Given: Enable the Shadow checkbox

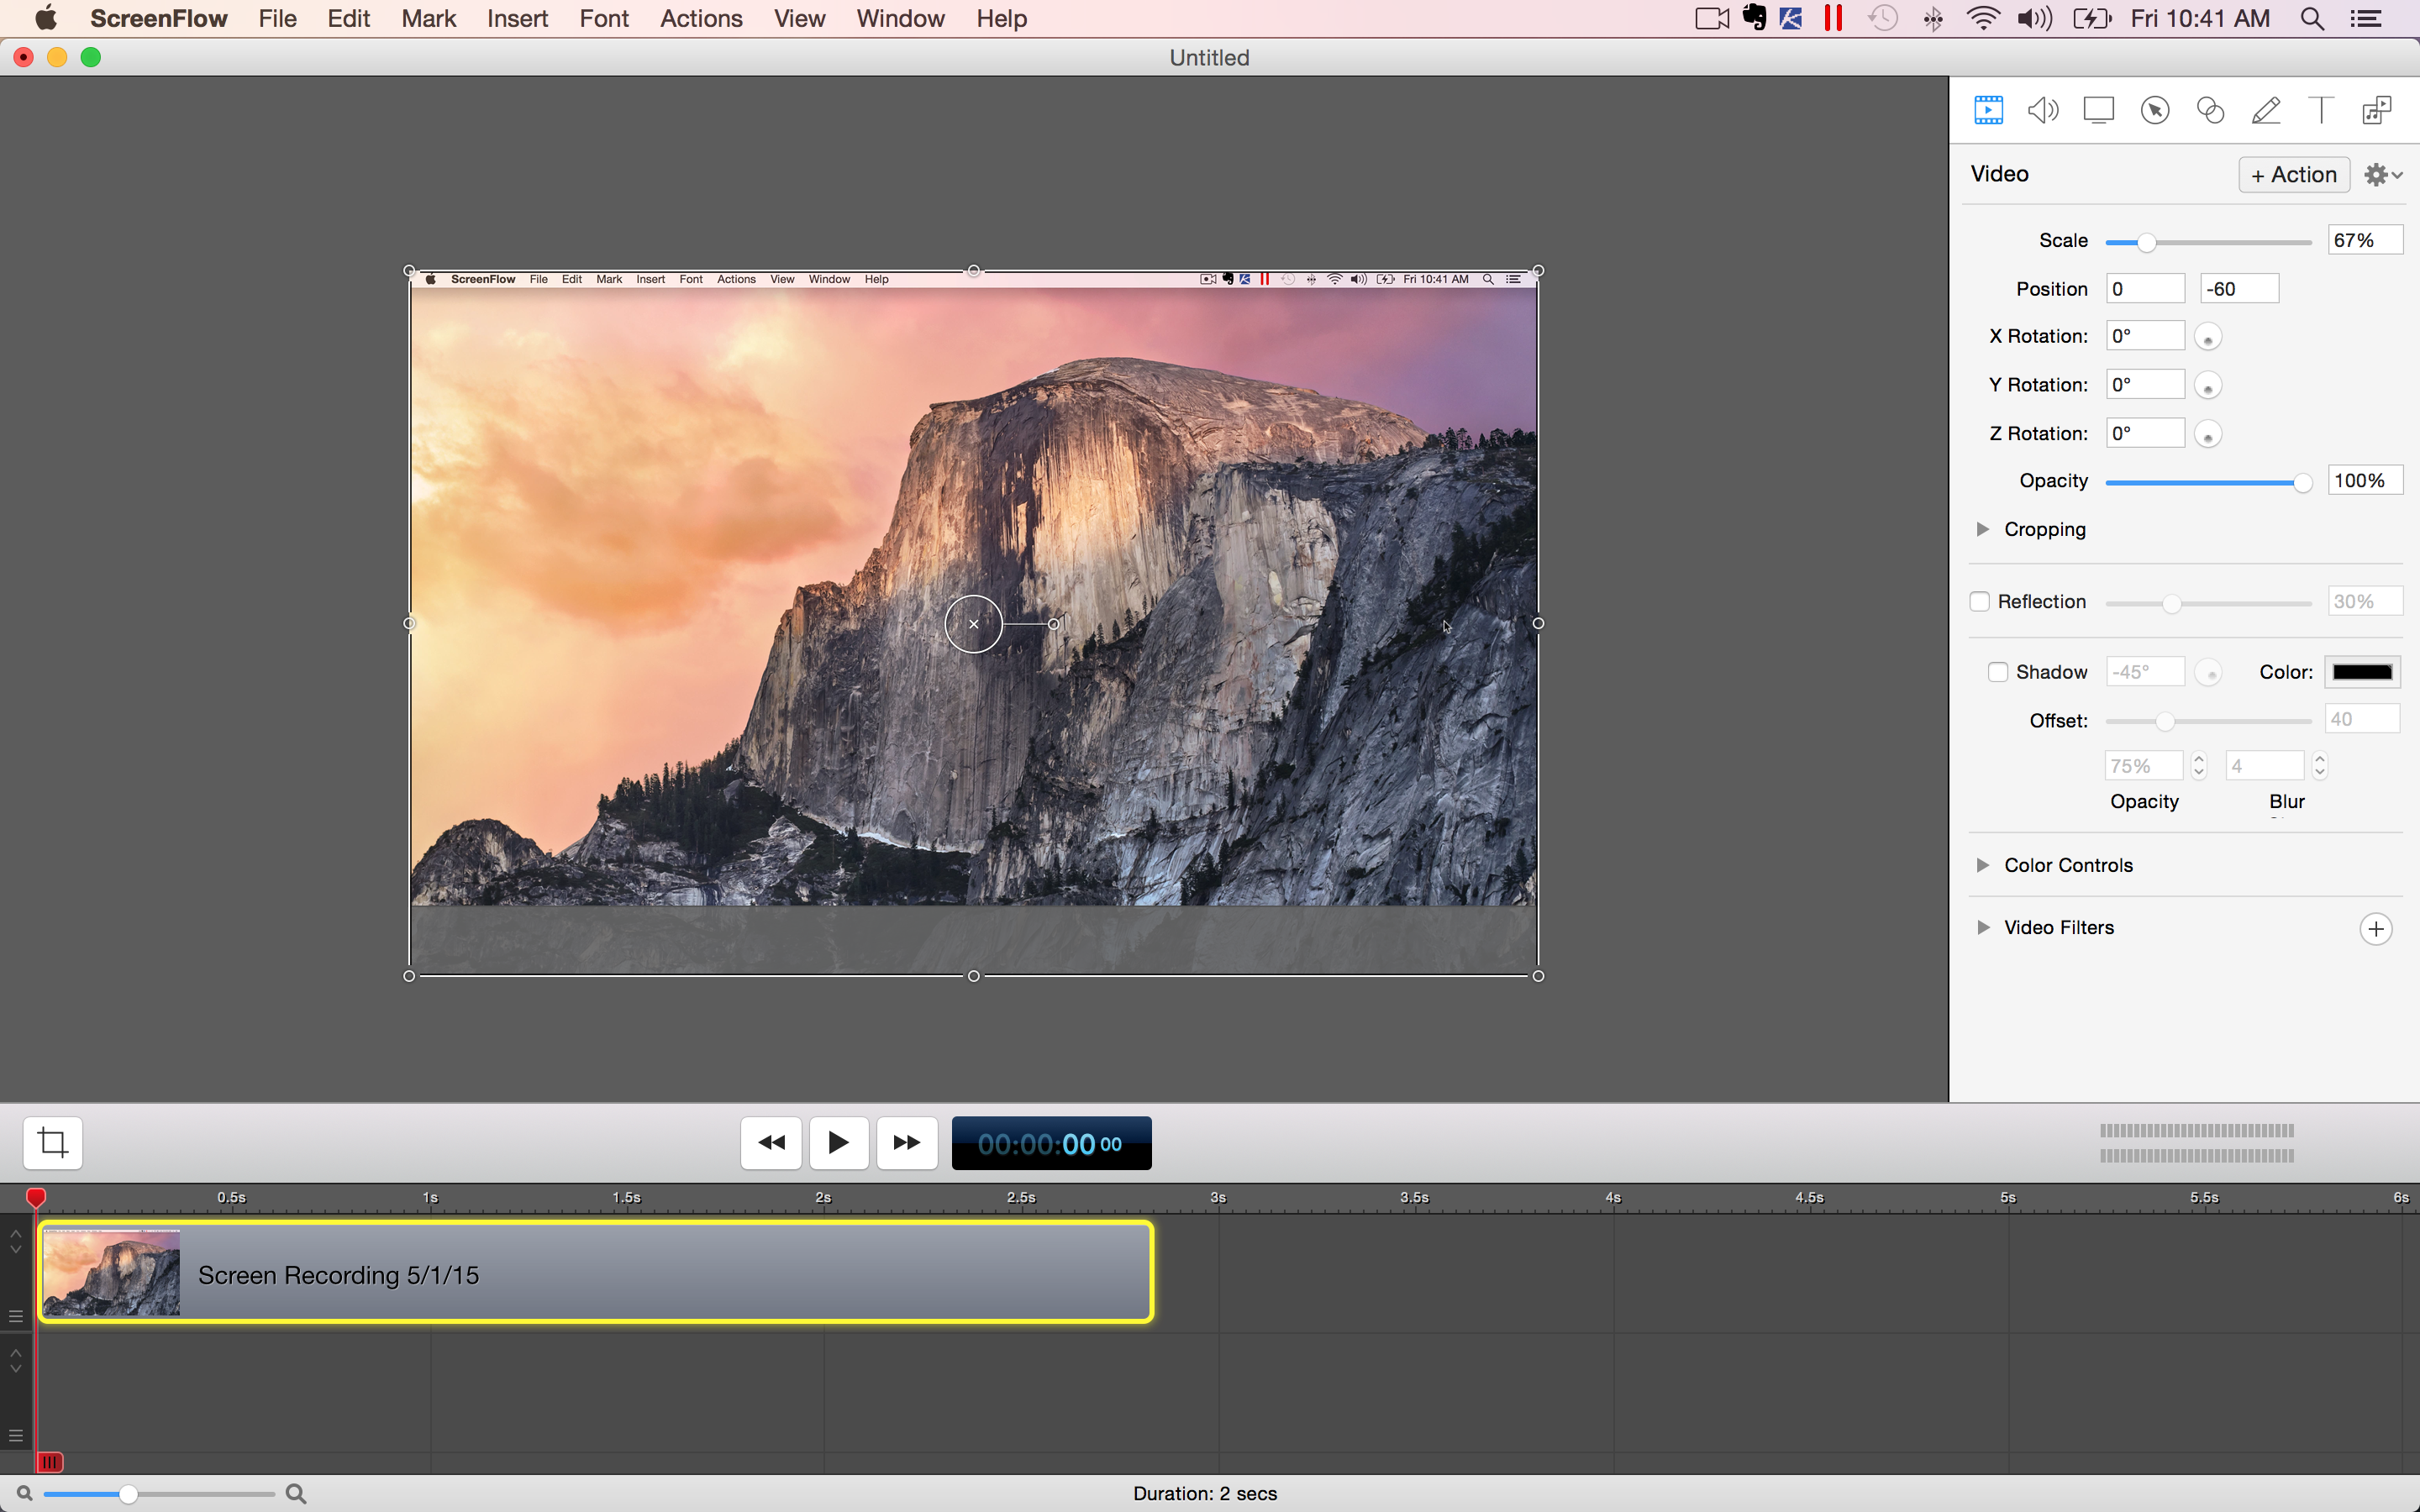Looking at the screenshot, I should tap(1997, 672).
